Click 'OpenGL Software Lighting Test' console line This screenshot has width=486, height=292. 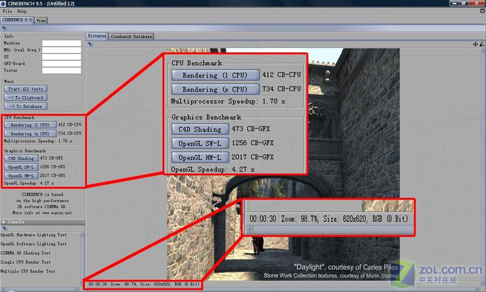click(x=33, y=243)
